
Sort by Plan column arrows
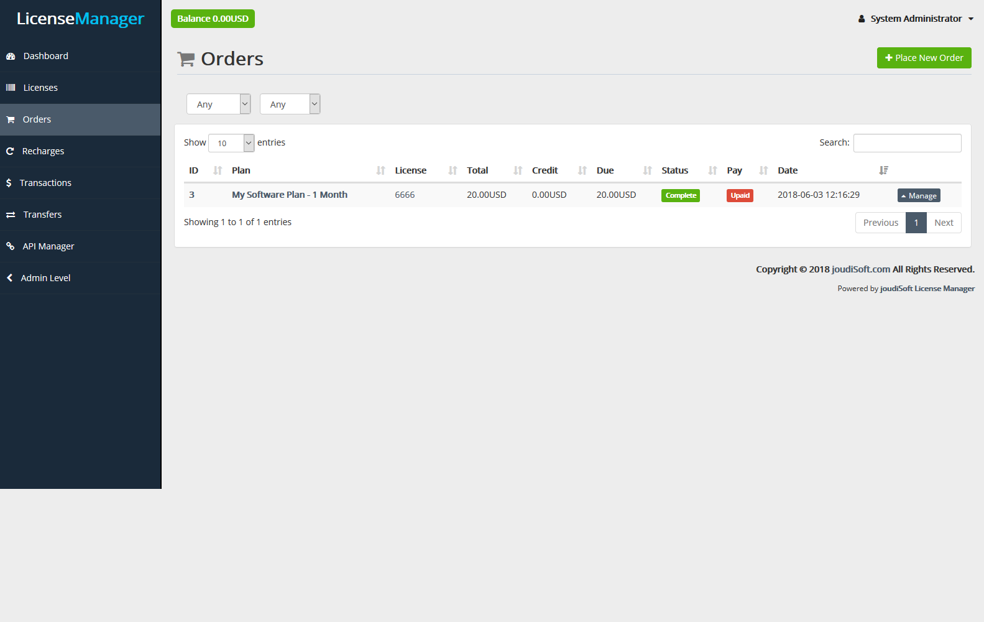tap(381, 170)
